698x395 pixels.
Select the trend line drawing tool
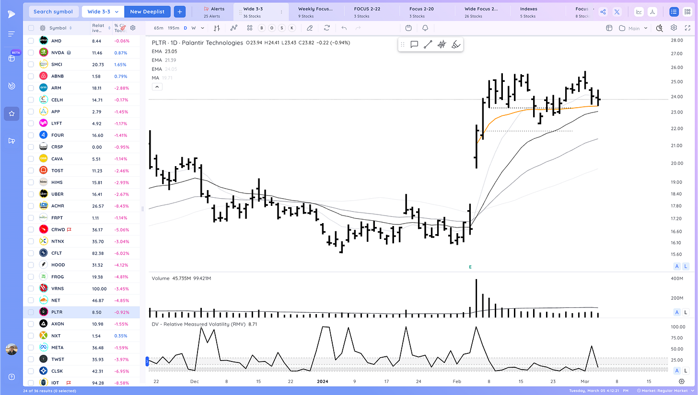(428, 45)
